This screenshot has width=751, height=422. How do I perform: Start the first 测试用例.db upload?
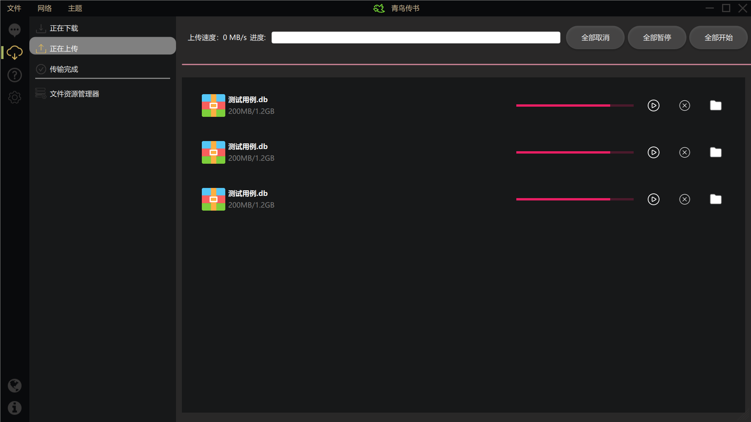(653, 105)
